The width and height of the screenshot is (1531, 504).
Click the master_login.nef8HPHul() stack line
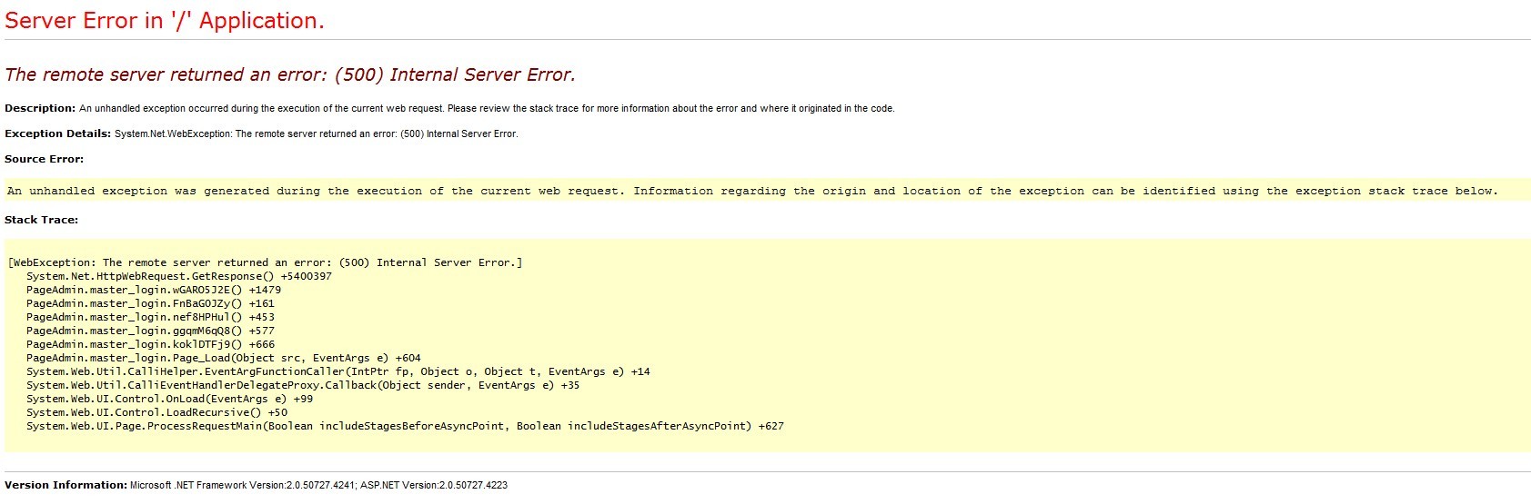(x=149, y=317)
